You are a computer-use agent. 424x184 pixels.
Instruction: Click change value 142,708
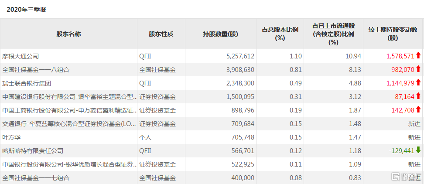[403, 110]
